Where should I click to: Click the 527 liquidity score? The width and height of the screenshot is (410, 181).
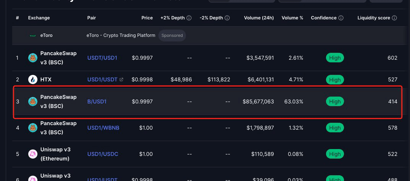392,79
